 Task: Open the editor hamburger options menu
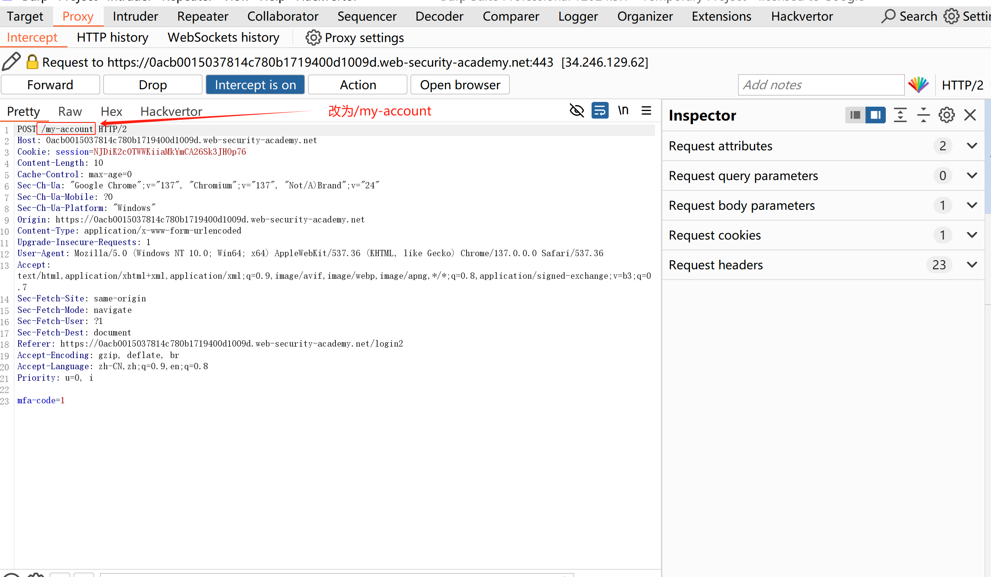(x=646, y=110)
